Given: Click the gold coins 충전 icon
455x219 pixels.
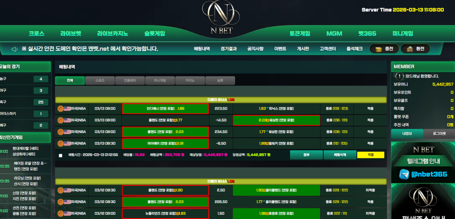Looking at the screenshot, I should pyautogui.click(x=379, y=49).
